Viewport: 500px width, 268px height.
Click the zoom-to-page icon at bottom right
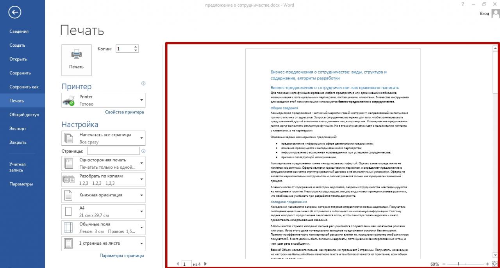(x=495, y=264)
